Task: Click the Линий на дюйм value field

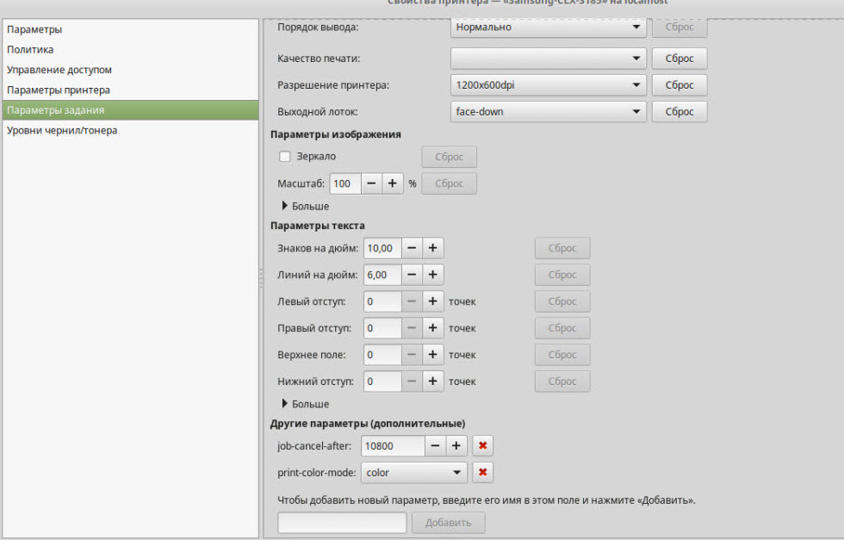Action: [x=382, y=275]
